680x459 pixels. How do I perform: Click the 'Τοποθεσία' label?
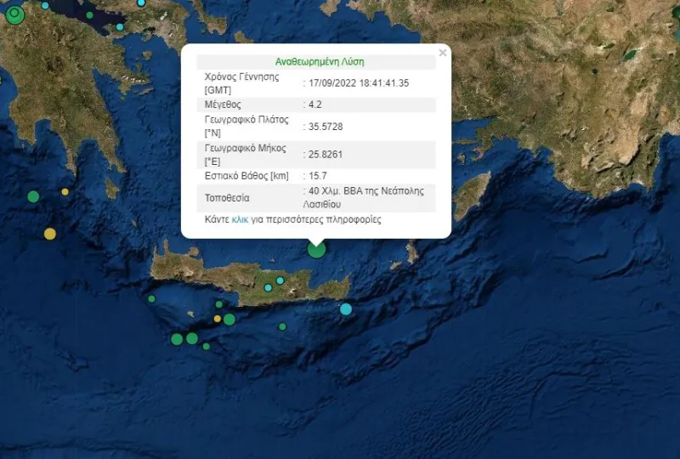[x=227, y=198]
